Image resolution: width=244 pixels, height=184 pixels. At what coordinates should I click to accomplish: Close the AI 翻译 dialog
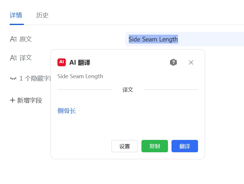(x=191, y=63)
